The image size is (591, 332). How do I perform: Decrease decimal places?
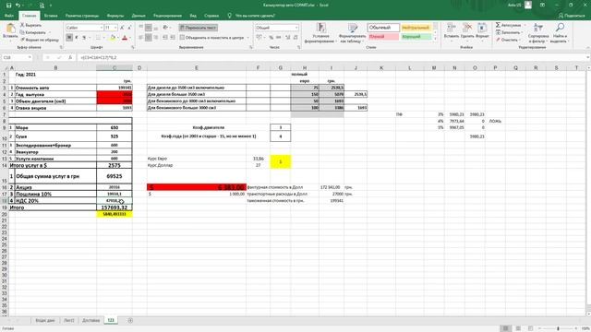tap(295, 38)
